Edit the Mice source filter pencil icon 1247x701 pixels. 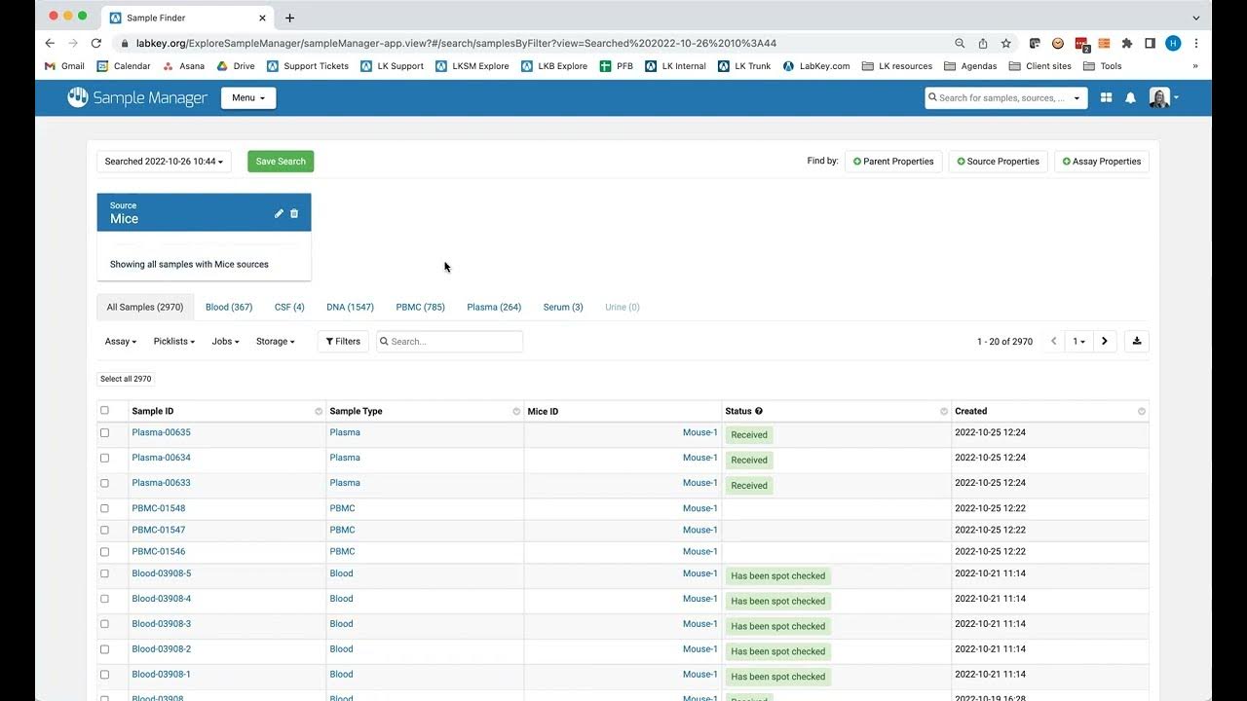coord(279,213)
